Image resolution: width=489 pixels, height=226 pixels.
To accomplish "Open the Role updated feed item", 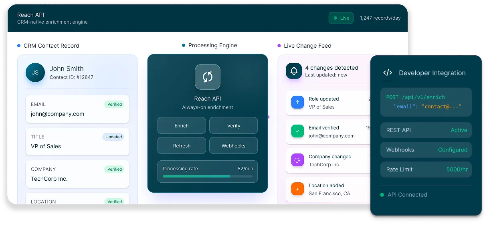I will (329, 103).
